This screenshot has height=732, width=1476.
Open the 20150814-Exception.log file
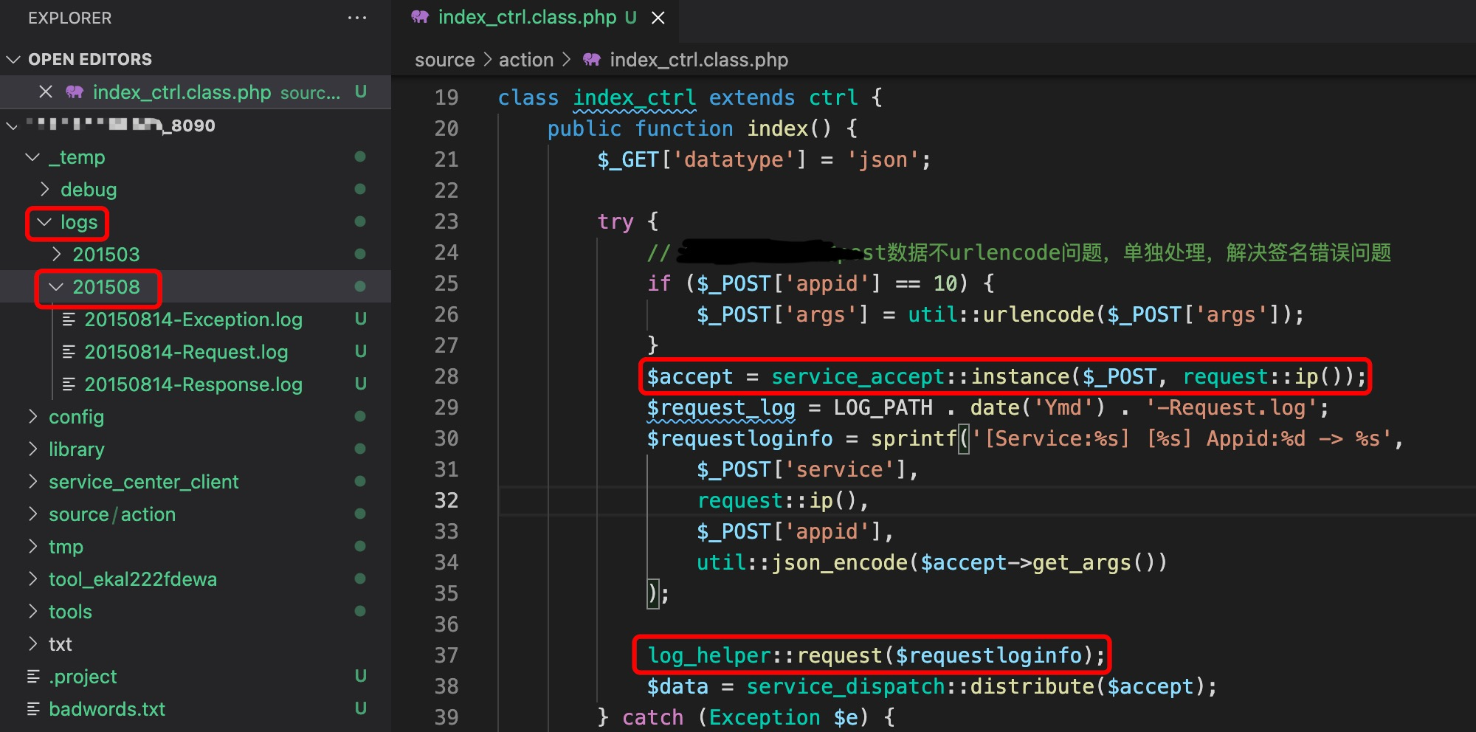point(193,320)
